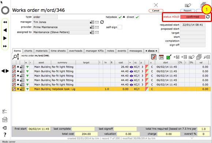Viewport: 212px width, 143px height.
Task: Click the red-slashed list icon in items toolbar
Action: coord(154,57)
